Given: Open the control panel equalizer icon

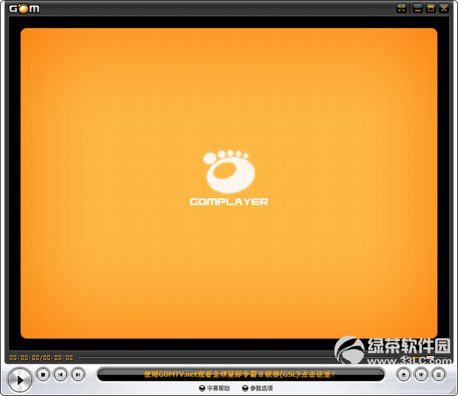Looking at the screenshot, I should point(421,374).
